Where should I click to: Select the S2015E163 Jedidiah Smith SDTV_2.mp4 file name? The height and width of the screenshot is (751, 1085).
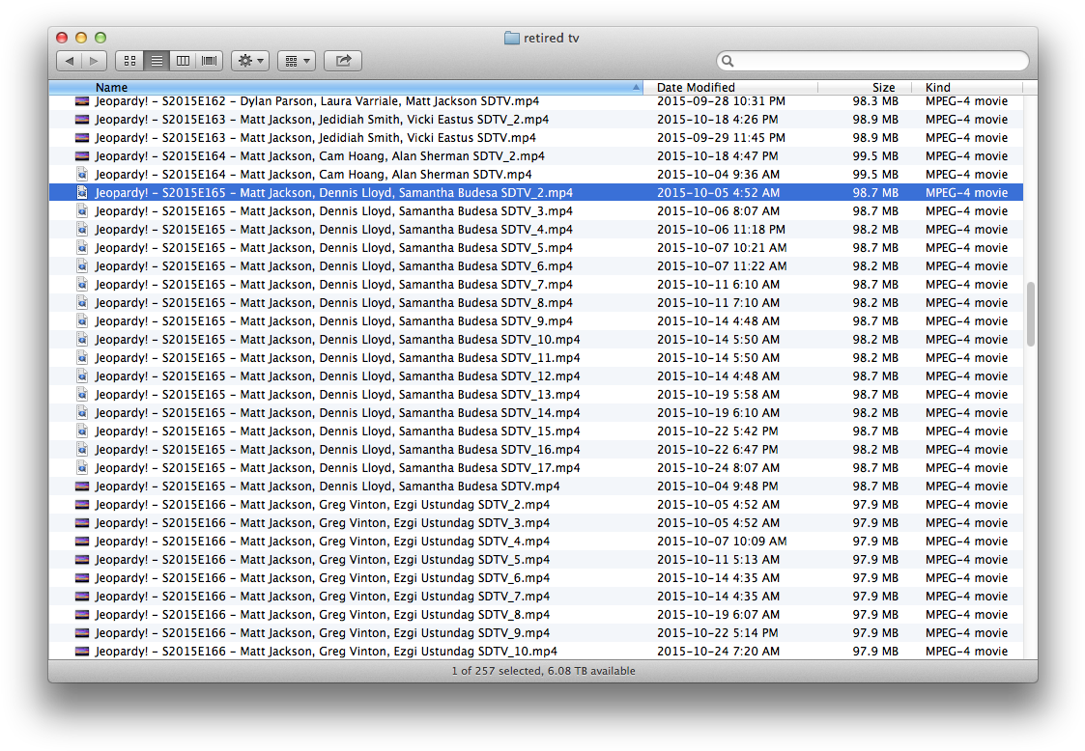[x=322, y=120]
